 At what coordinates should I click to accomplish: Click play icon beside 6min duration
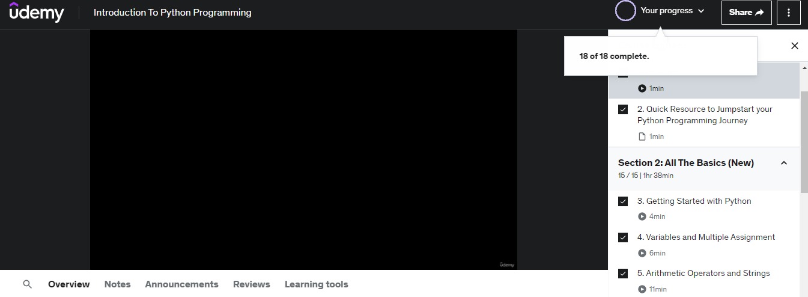pos(642,253)
